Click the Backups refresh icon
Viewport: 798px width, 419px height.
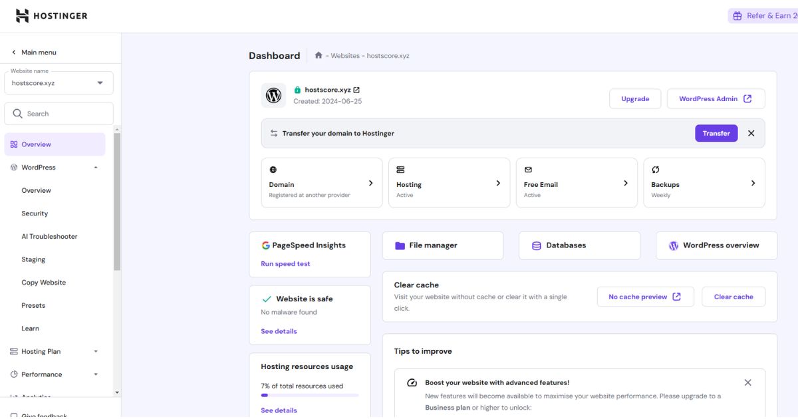656,170
